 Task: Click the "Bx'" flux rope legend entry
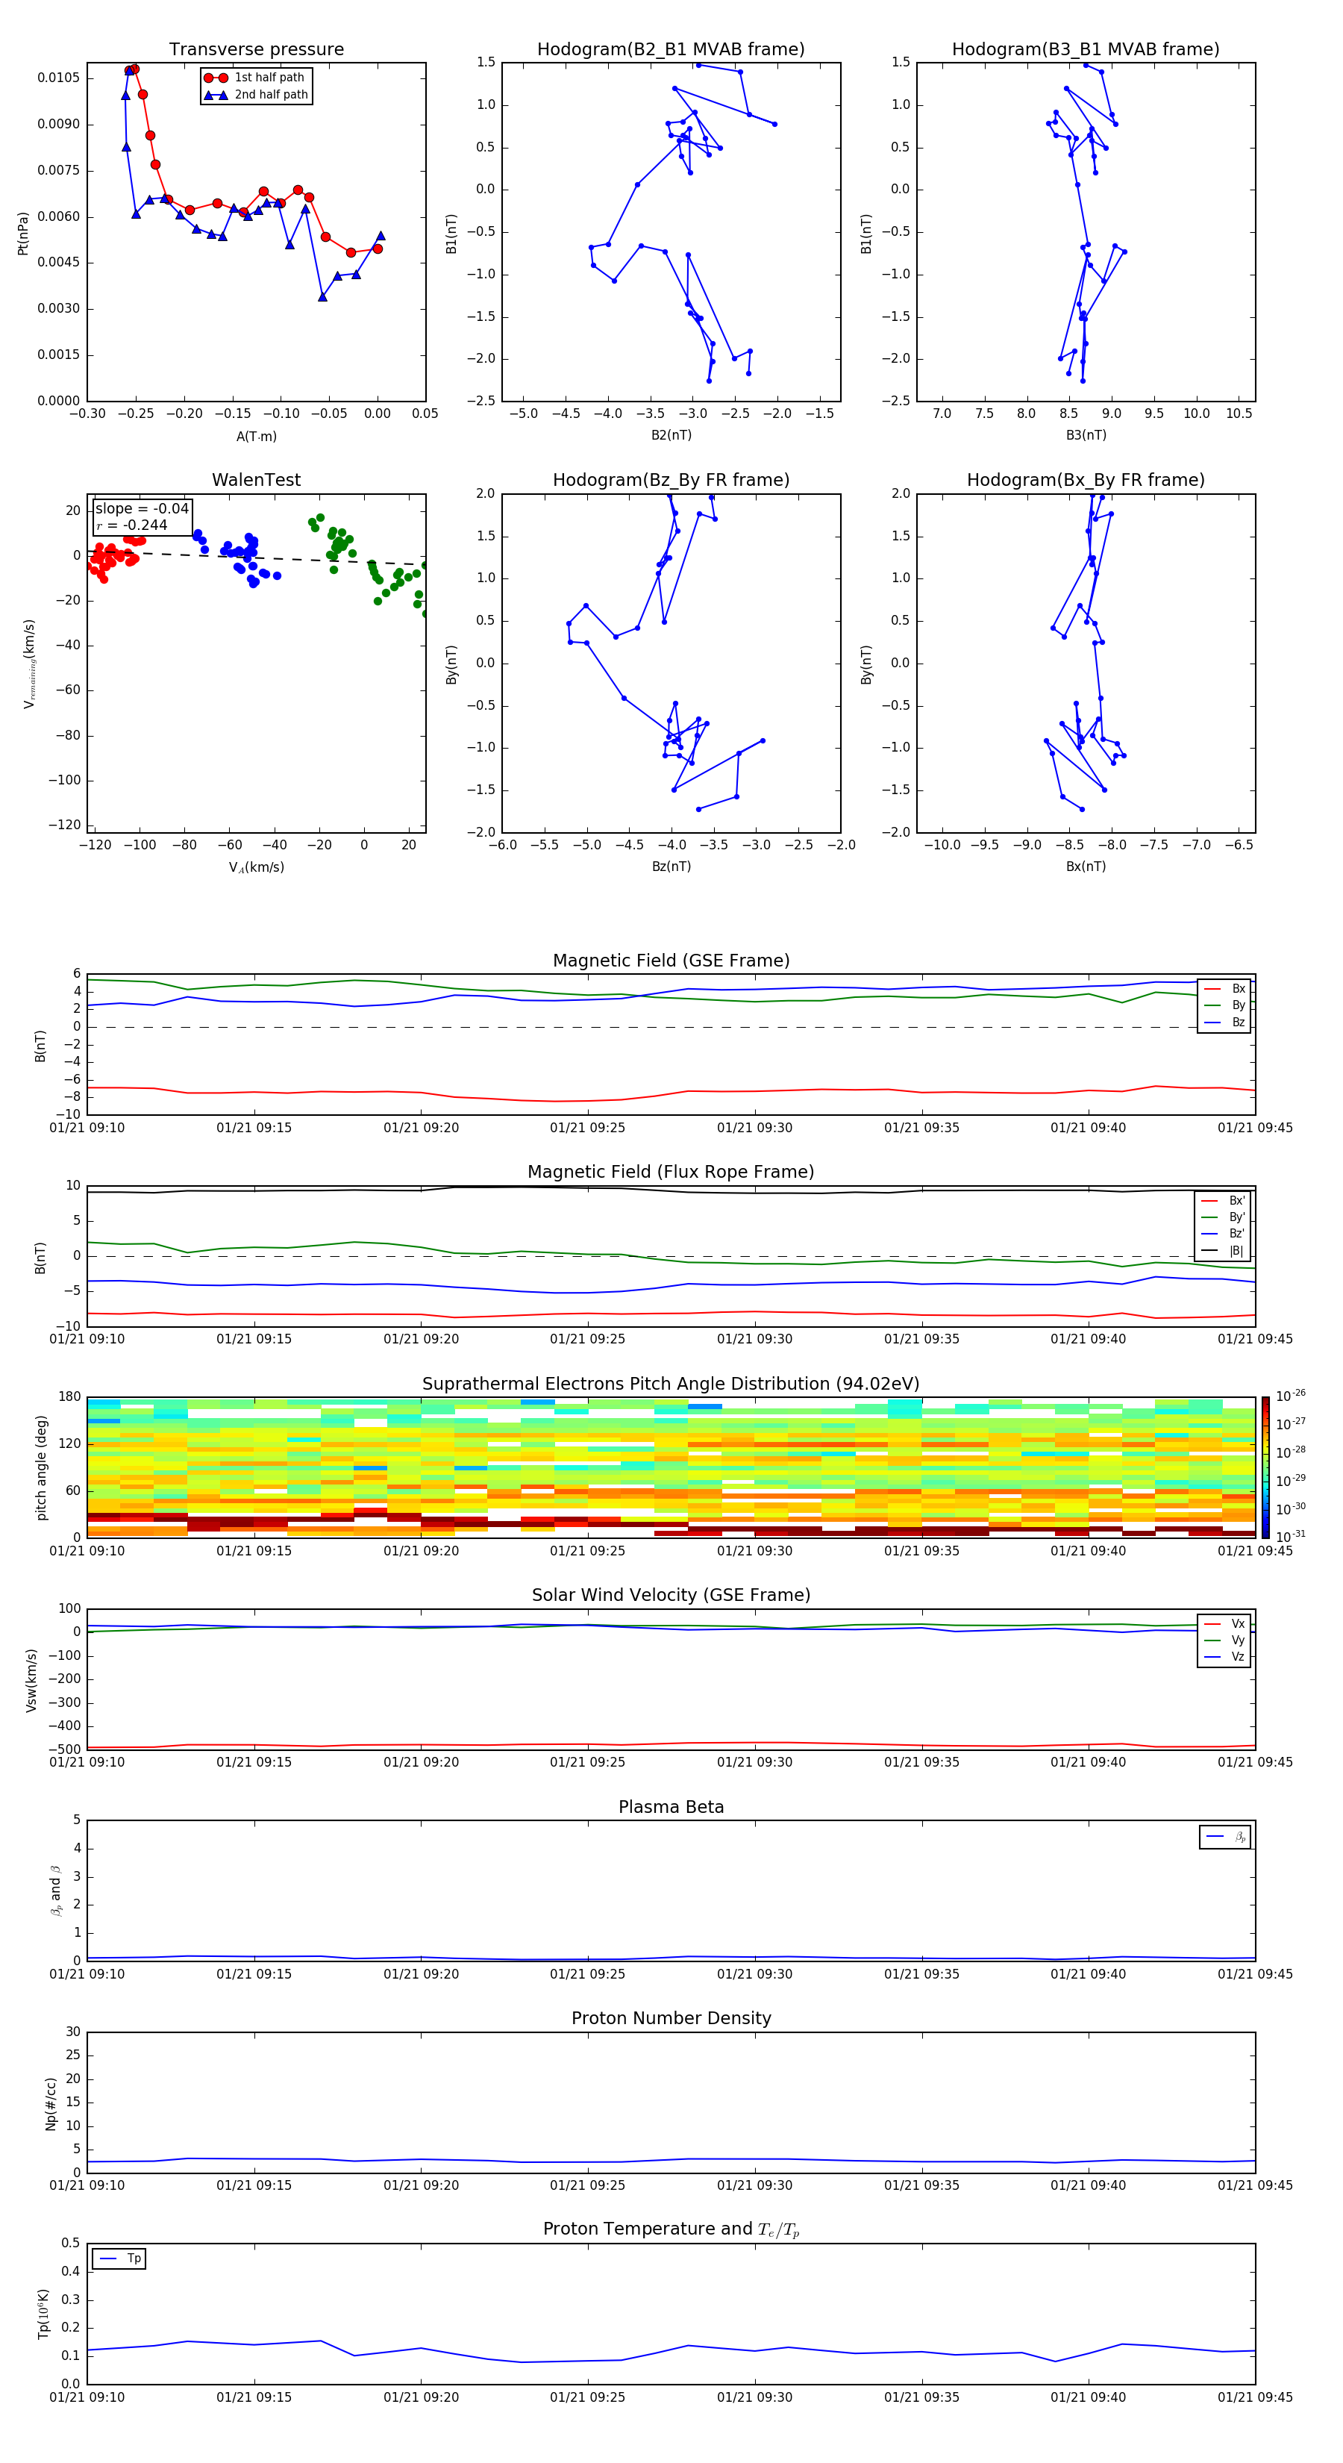click(x=1224, y=1201)
